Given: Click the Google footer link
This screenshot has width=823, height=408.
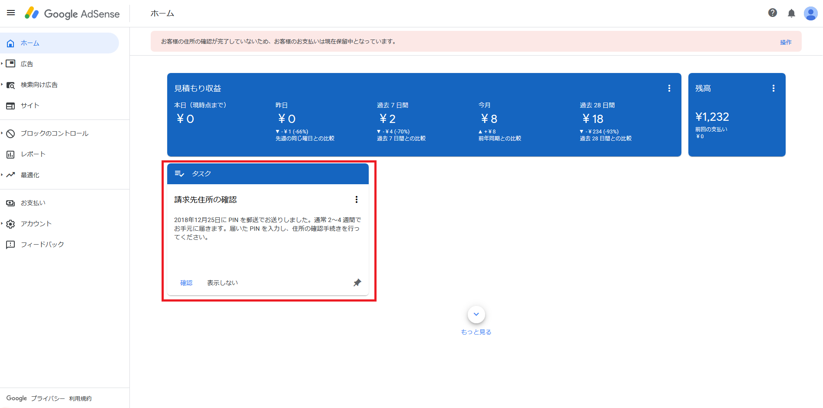Looking at the screenshot, I should click(17, 398).
